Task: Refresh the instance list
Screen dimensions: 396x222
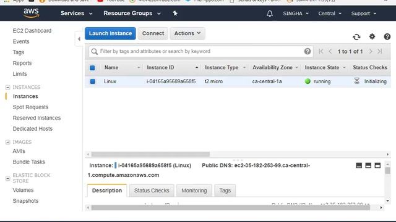Action: point(356,37)
